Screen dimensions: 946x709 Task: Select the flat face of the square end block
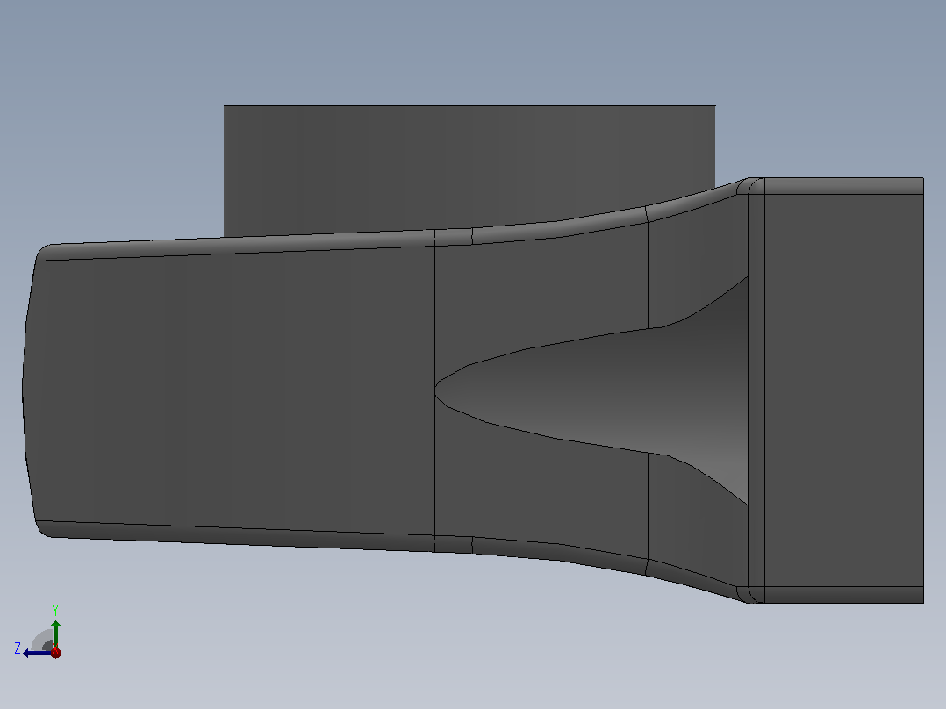pos(844,390)
